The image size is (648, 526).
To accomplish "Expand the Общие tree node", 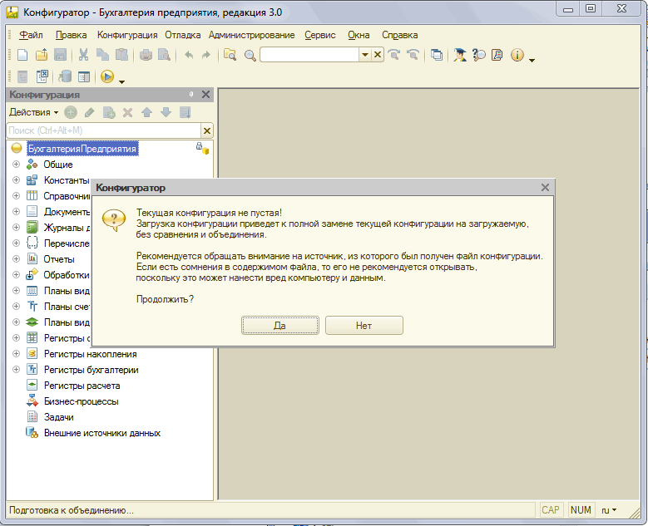I will point(16,165).
